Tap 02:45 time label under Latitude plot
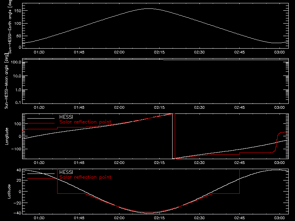Screen dimensions: 295x221 239,218
